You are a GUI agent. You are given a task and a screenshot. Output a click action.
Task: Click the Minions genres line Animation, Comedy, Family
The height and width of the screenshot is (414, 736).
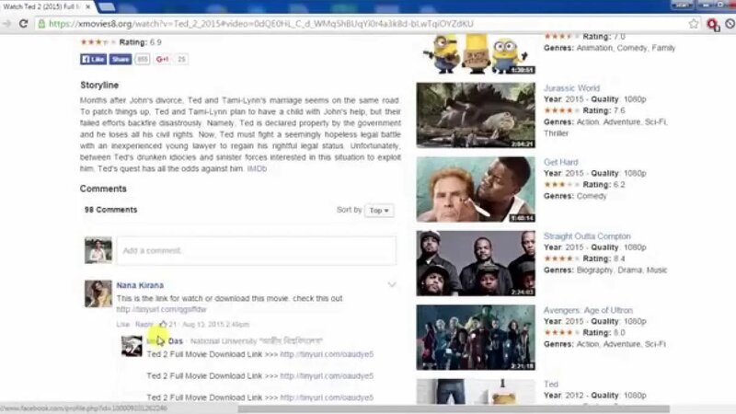[609, 48]
